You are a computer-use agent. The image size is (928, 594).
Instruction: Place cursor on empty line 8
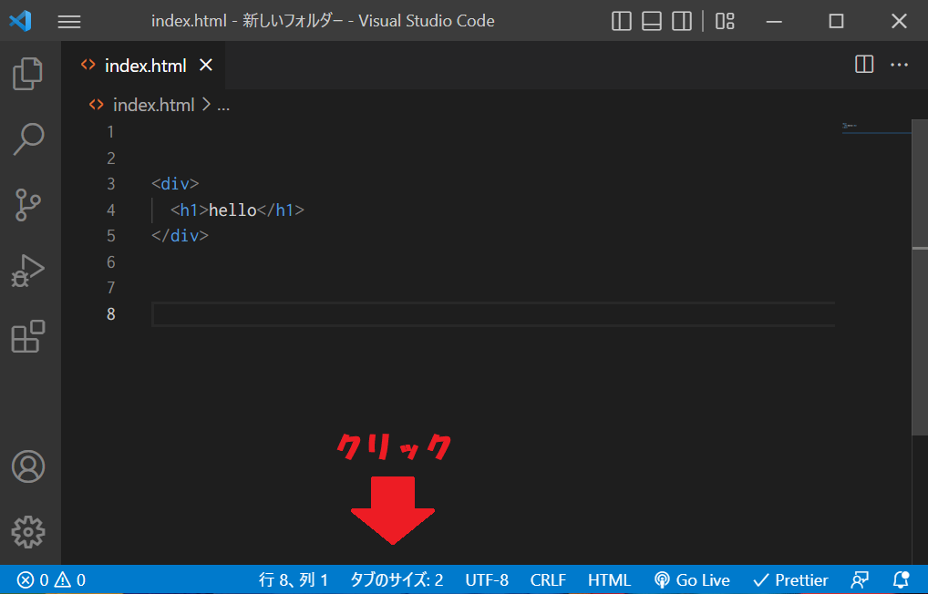[x=493, y=314]
